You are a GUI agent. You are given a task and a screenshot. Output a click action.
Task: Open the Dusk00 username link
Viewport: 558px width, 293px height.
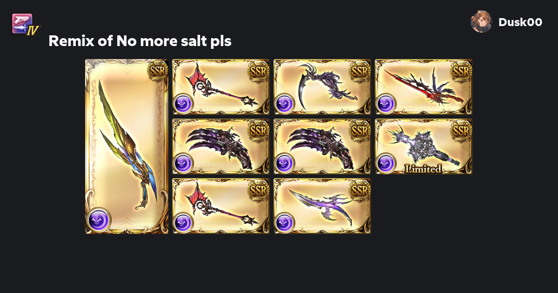tap(520, 22)
